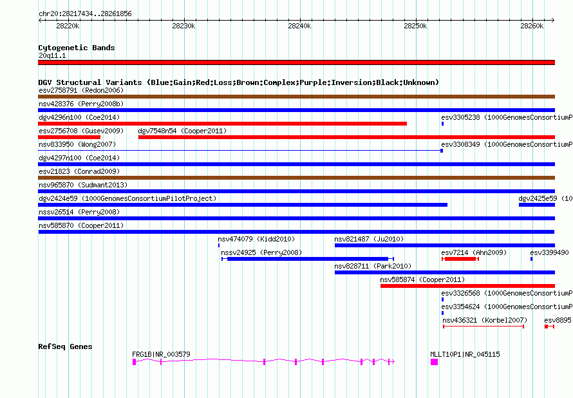Click the blue bar under nsv828711
573x398 pixels.
click(445, 272)
